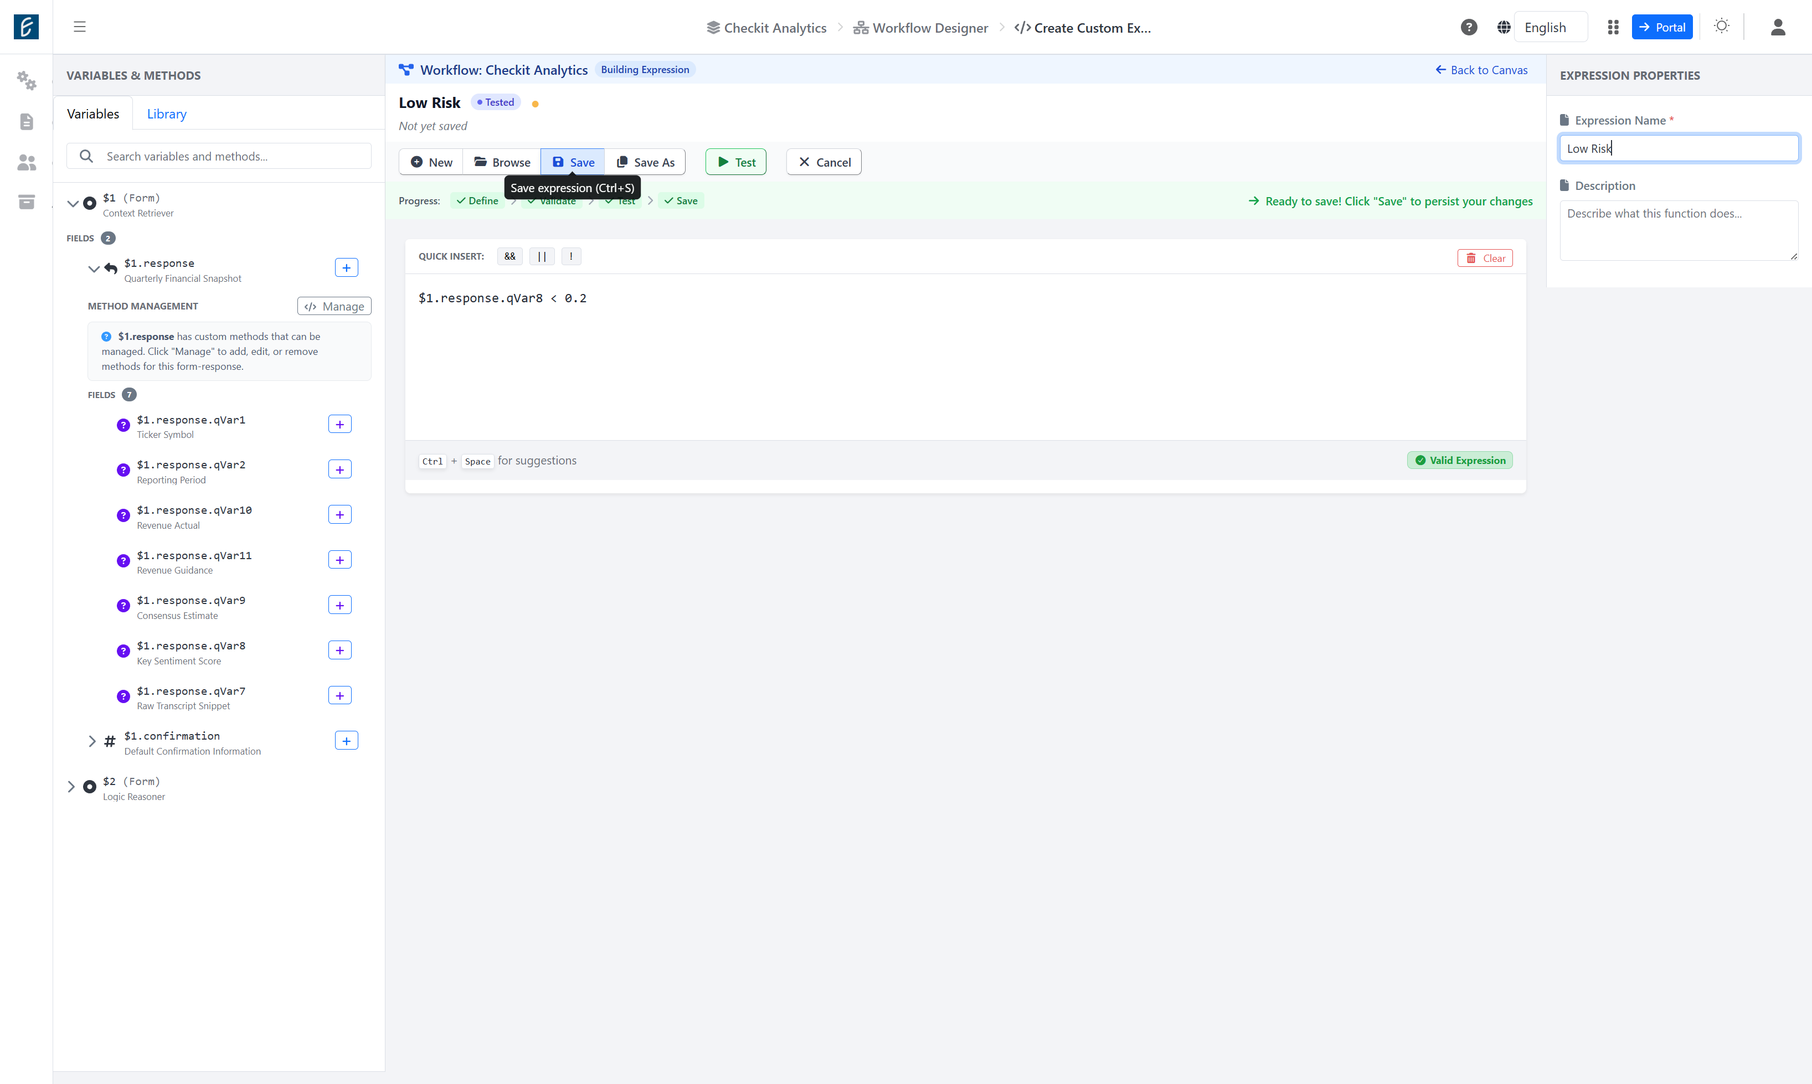Select the Variables tab
Screen dimensions: 1812x1084
(93, 113)
